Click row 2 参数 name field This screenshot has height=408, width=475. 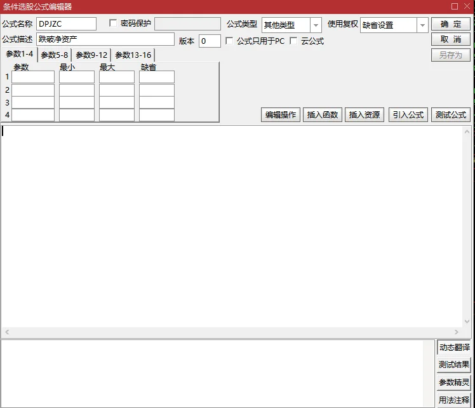pos(33,90)
